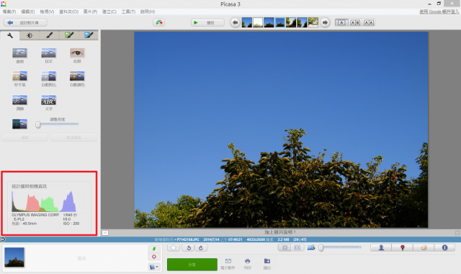Click the zoom slider handle

[x=321, y=248]
